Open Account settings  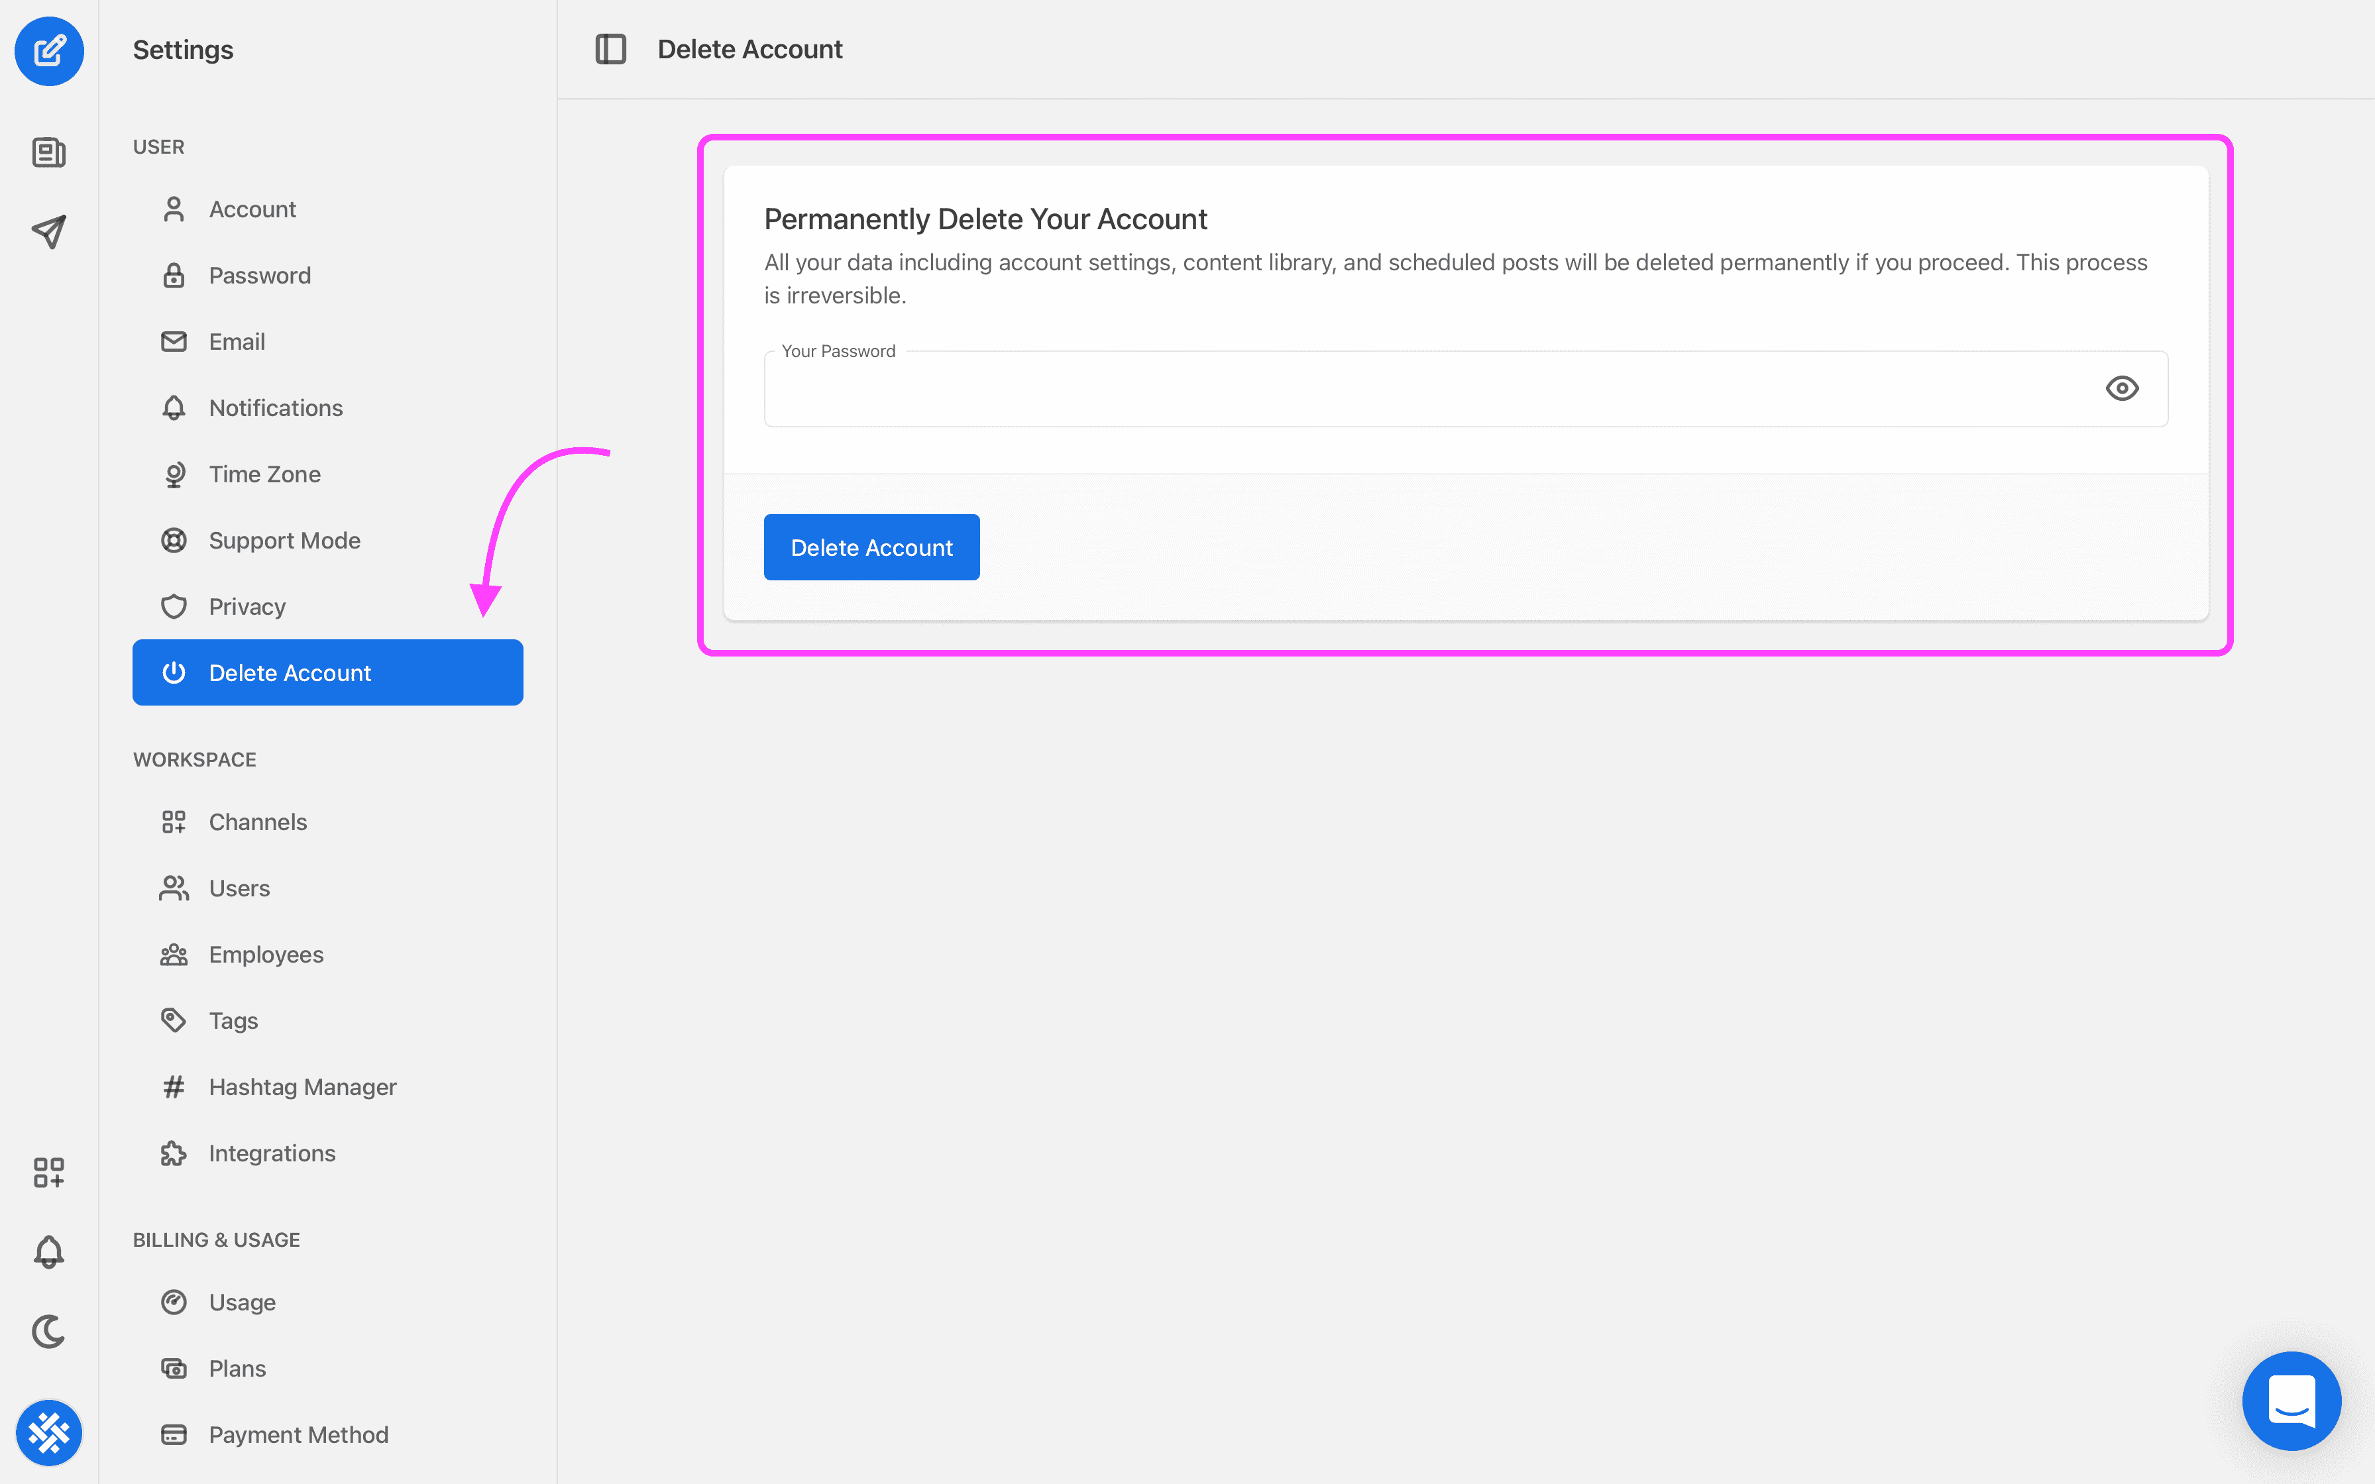(x=328, y=209)
